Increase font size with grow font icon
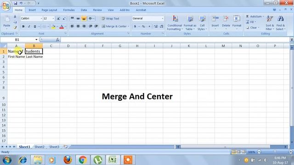This screenshot has height=165, width=294. (58, 18)
